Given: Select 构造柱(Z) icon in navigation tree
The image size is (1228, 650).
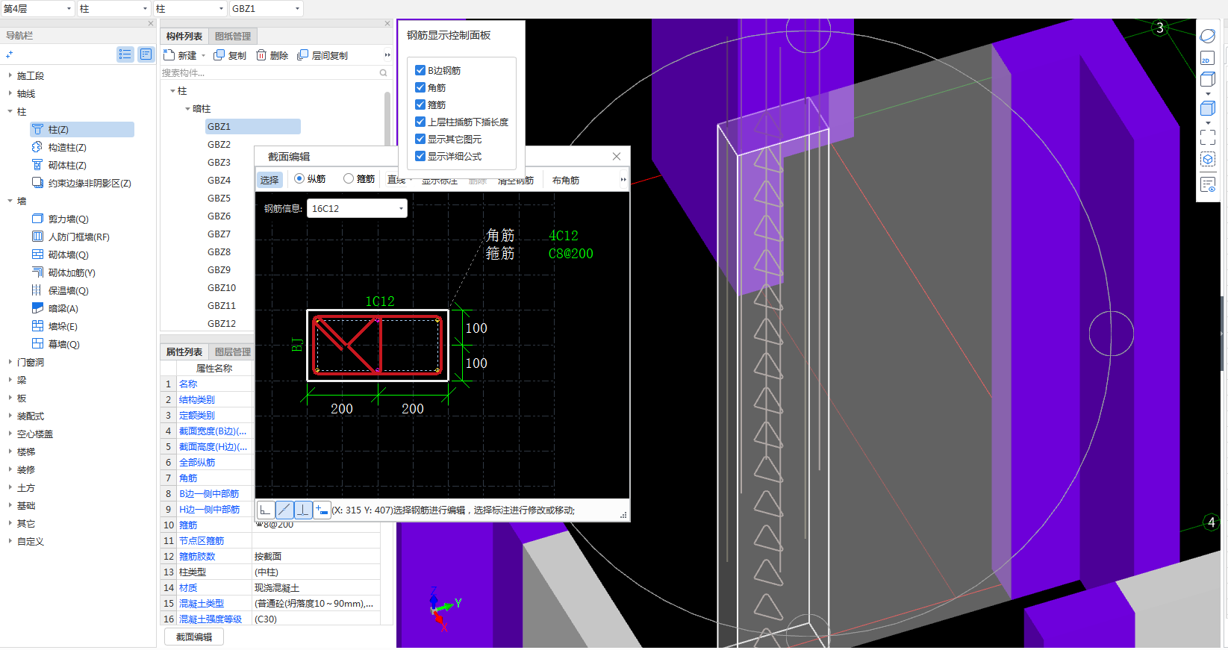Looking at the screenshot, I should click(37, 147).
